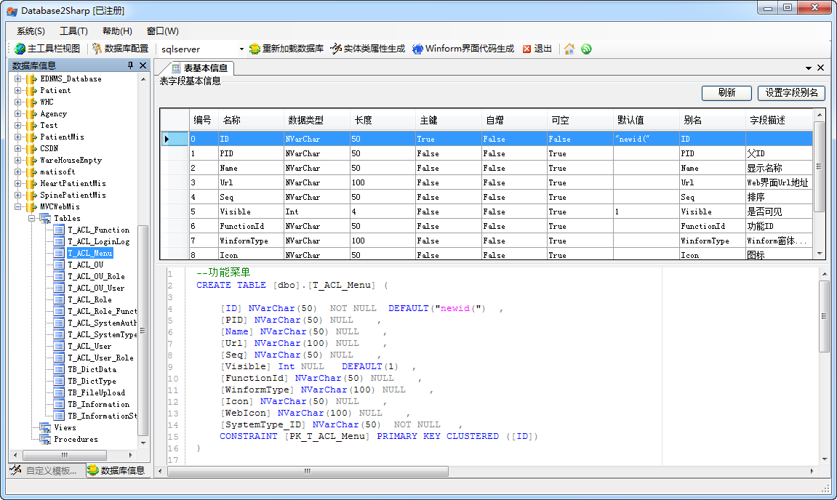Open the 帮助(H) menu
Screen dimensions: 837x500
point(117,31)
